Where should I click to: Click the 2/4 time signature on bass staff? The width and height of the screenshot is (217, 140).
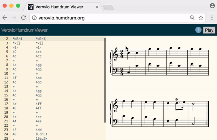[x=122, y=72]
